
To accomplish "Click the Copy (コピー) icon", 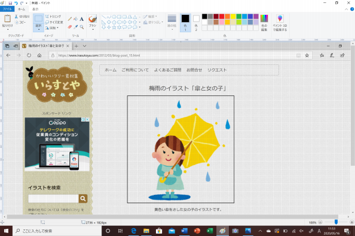I will tap(17, 22).
